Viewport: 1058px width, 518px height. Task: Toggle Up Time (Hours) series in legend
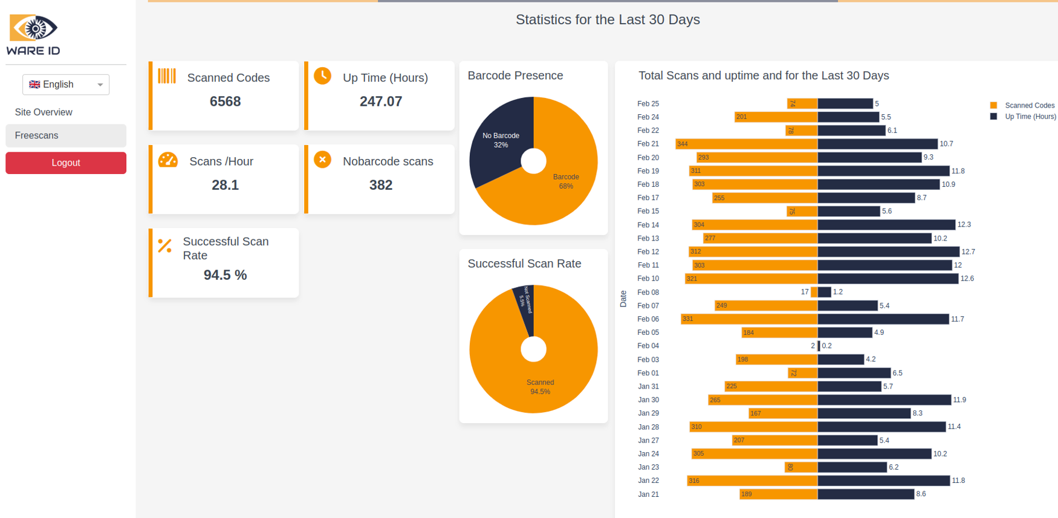tap(1030, 117)
